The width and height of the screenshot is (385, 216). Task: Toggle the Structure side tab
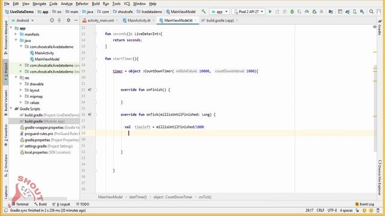(5, 165)
